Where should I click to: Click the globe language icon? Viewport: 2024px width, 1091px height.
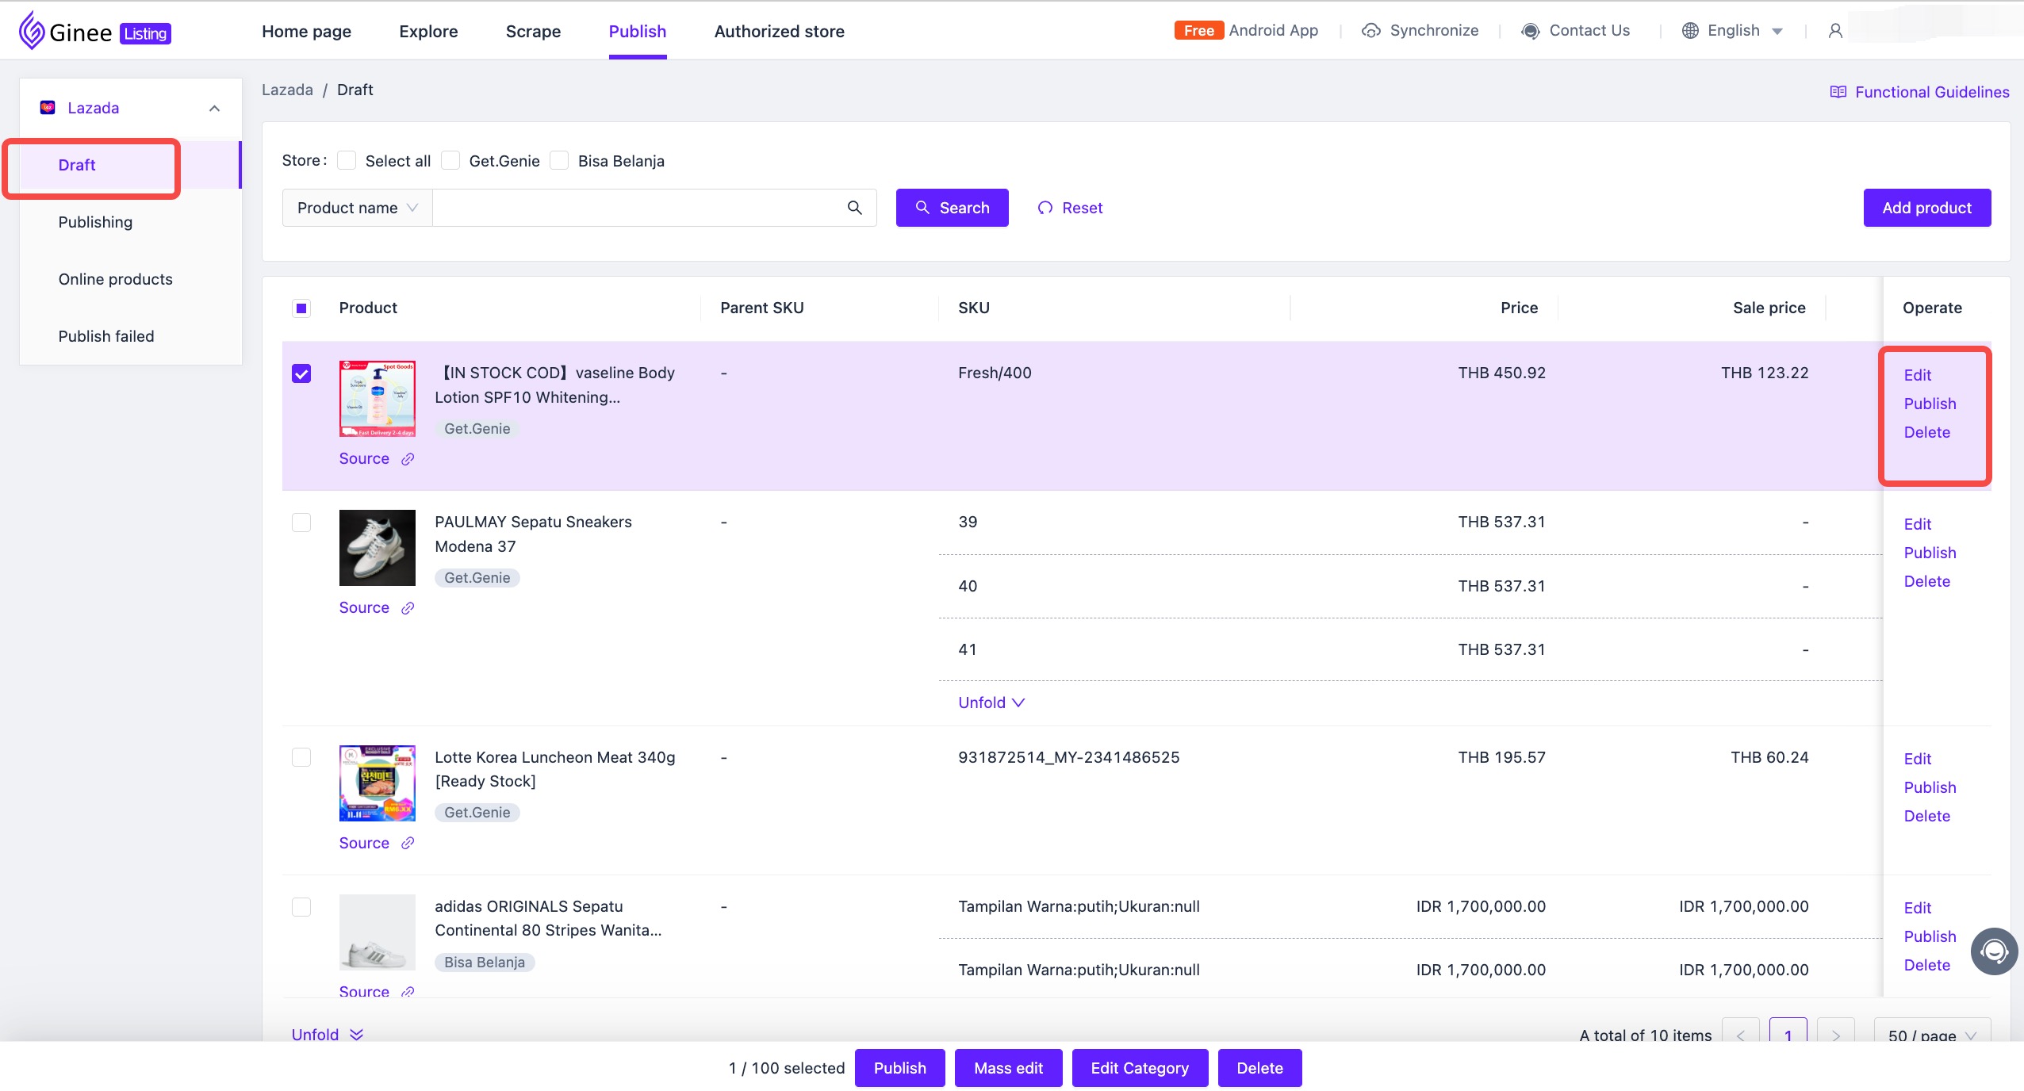pyautogui.click(x=1690, y=31)
